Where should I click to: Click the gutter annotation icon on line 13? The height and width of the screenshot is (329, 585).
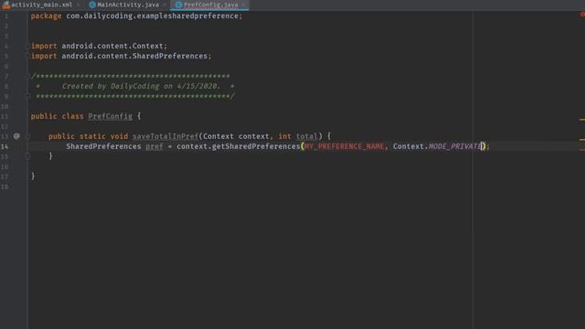(x=16, y=136)
